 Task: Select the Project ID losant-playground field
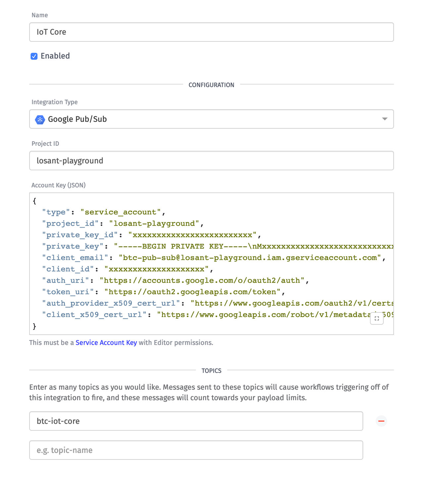tap(211, 161)
